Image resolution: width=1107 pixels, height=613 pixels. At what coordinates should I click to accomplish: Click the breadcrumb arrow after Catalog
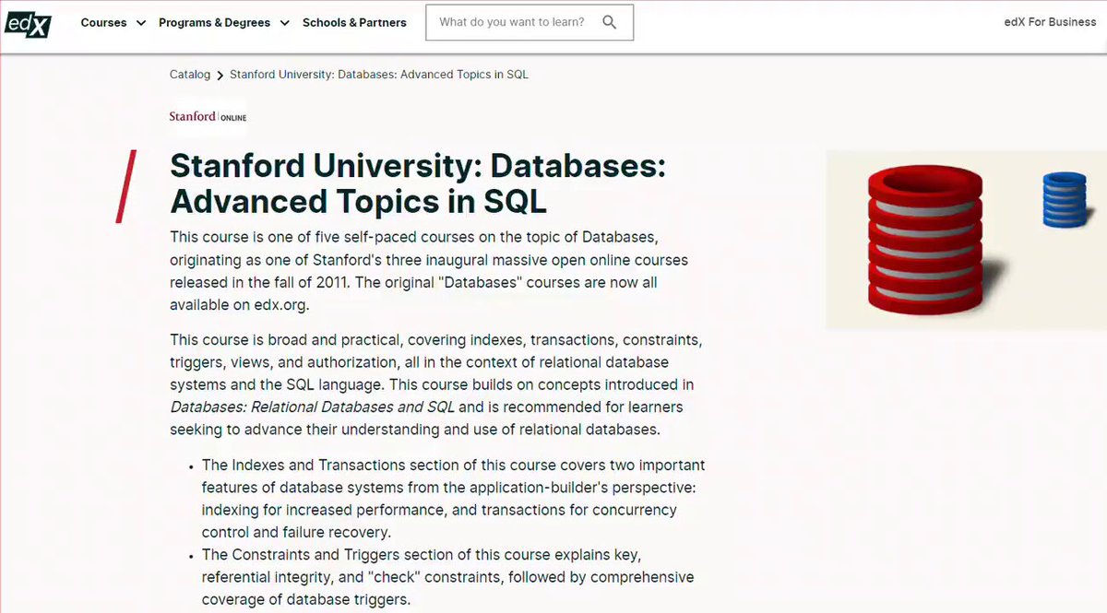pos(220,76)
